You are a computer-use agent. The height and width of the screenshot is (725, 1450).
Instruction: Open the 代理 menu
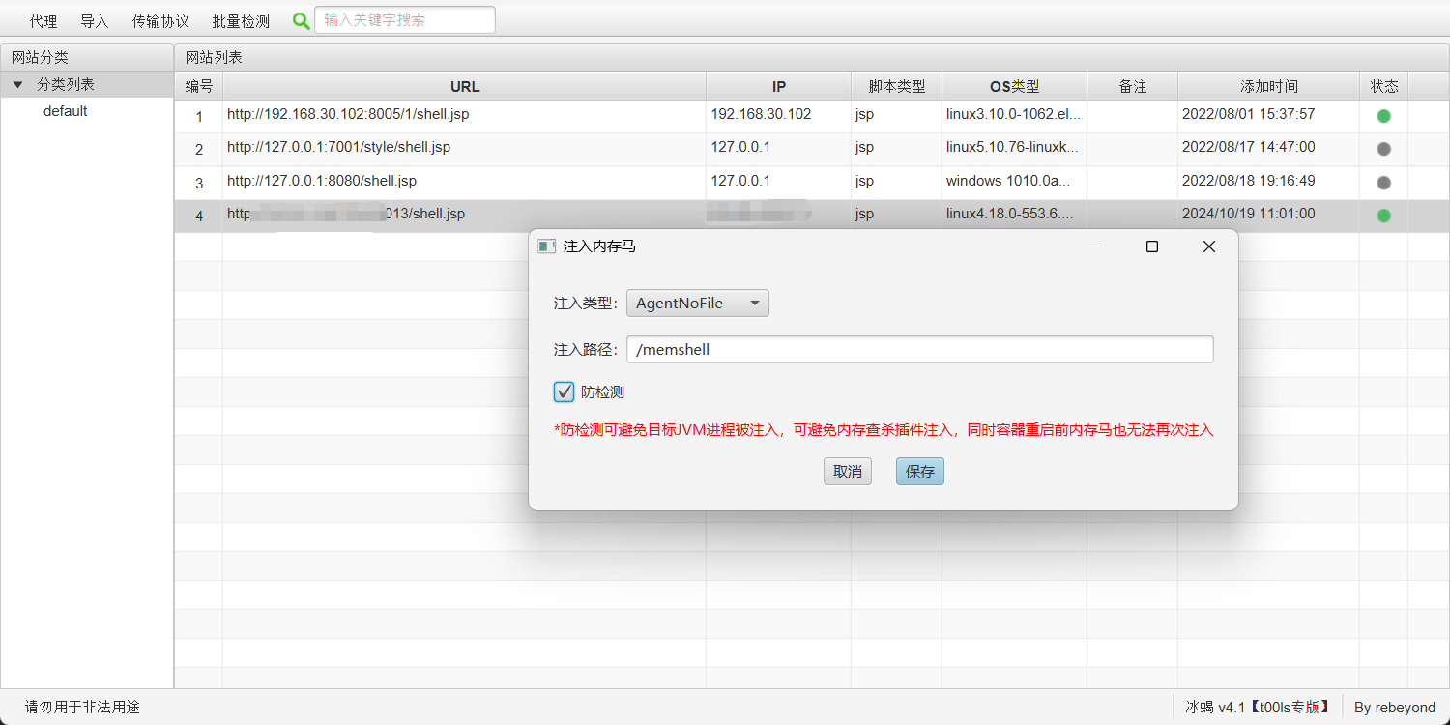point(43,21)
